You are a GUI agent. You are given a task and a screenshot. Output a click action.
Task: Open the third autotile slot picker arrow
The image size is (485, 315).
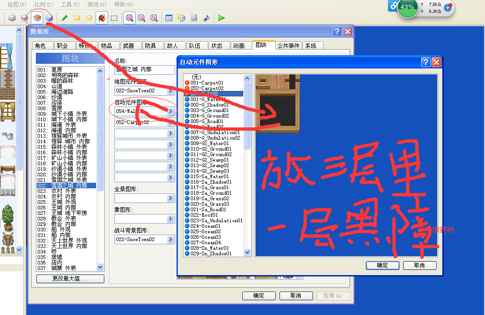(171, 134)
